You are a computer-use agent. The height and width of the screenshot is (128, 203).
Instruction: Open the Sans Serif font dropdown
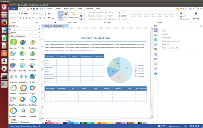coord(26,14)
